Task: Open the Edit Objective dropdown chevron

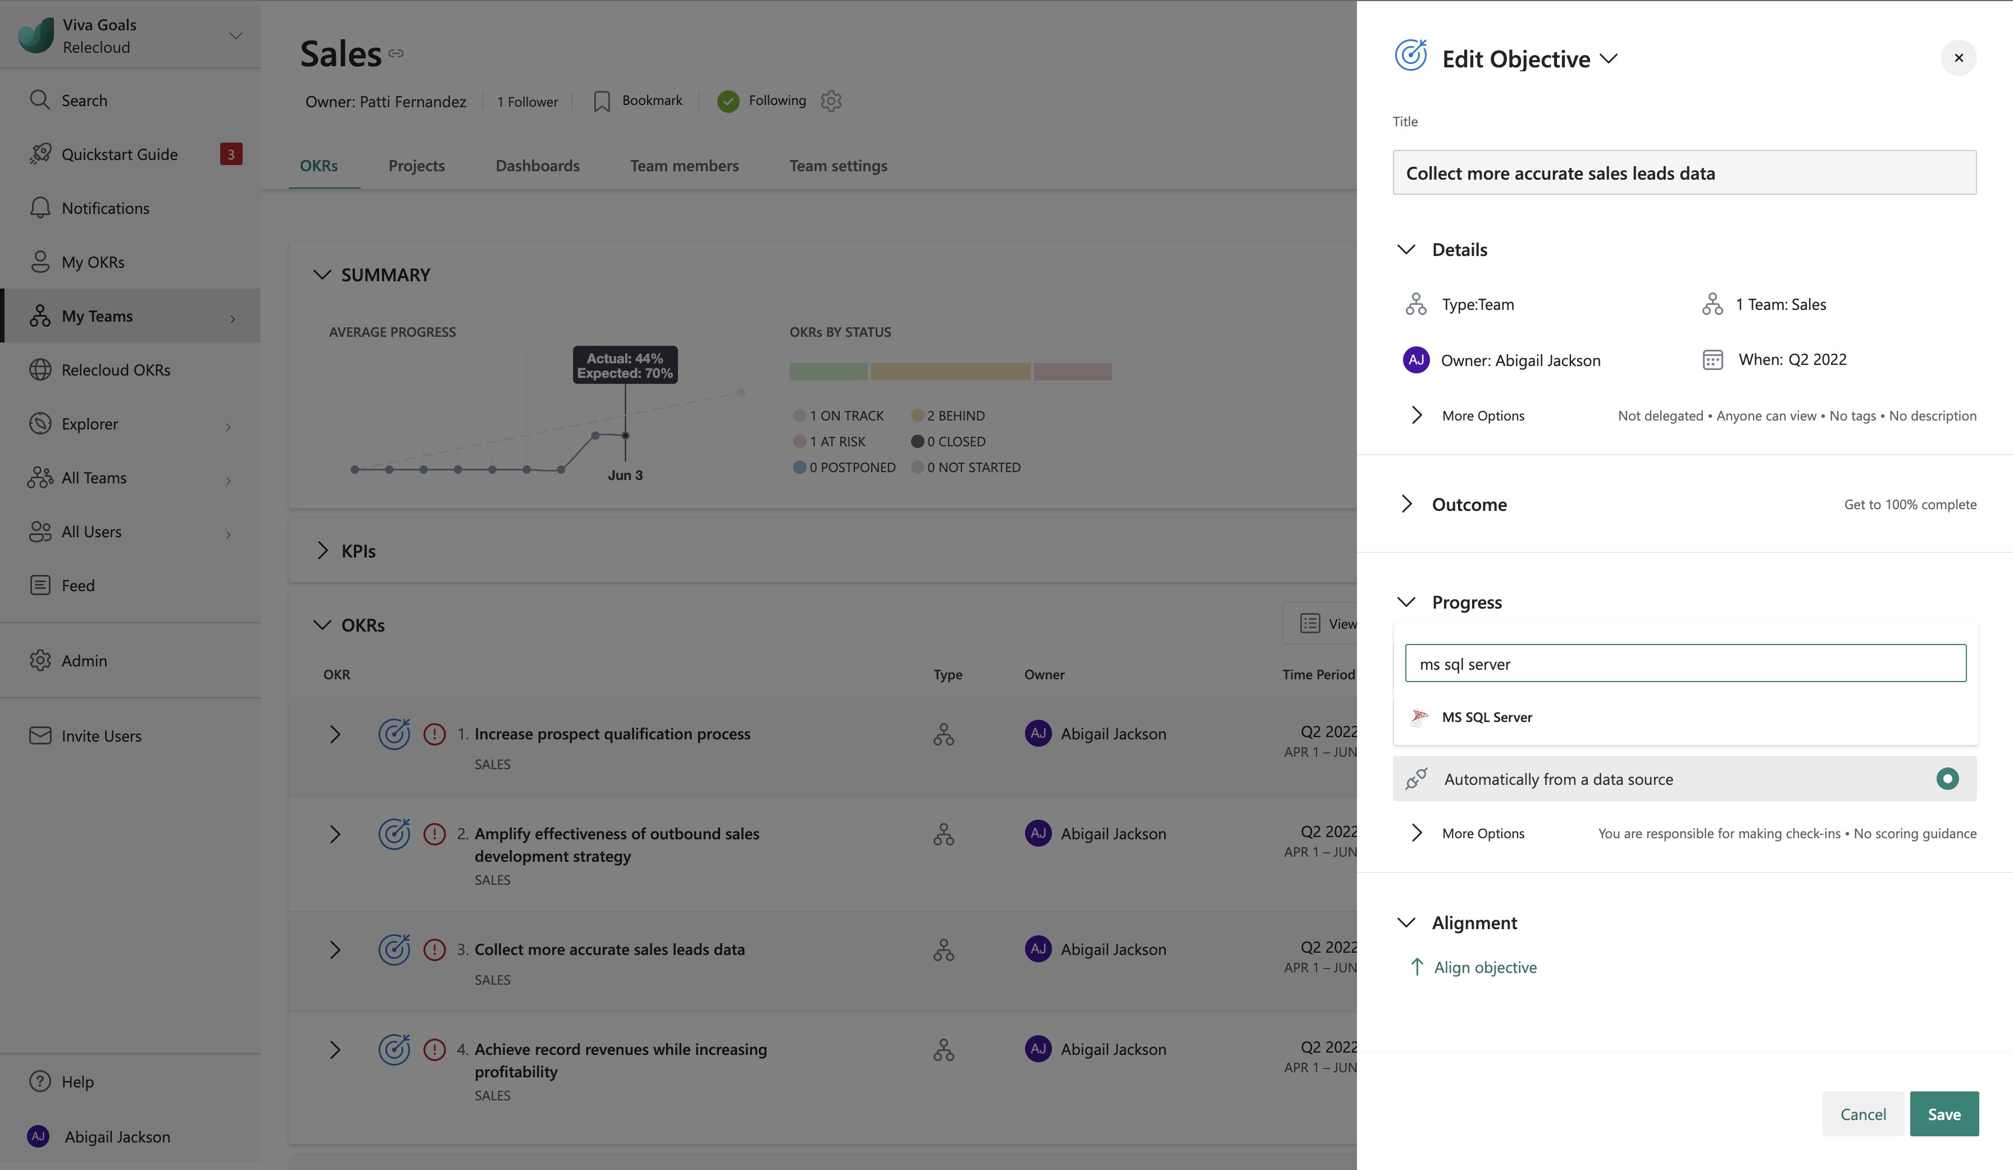Action: 1609,58
